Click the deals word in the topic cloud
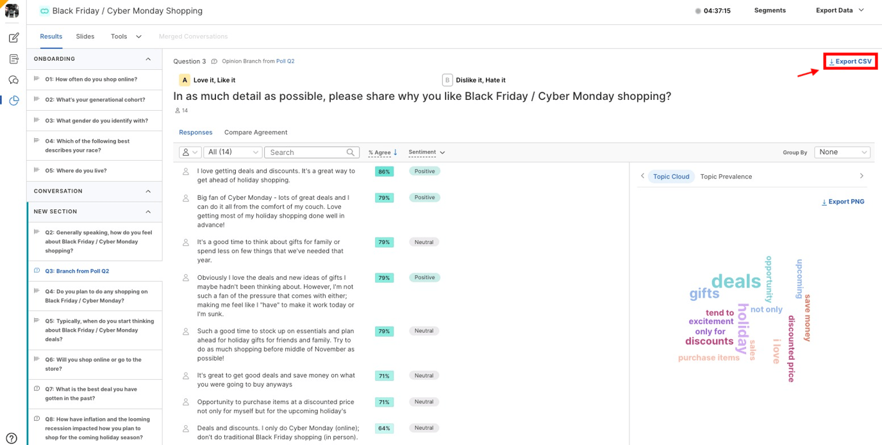 pos(736,280)
